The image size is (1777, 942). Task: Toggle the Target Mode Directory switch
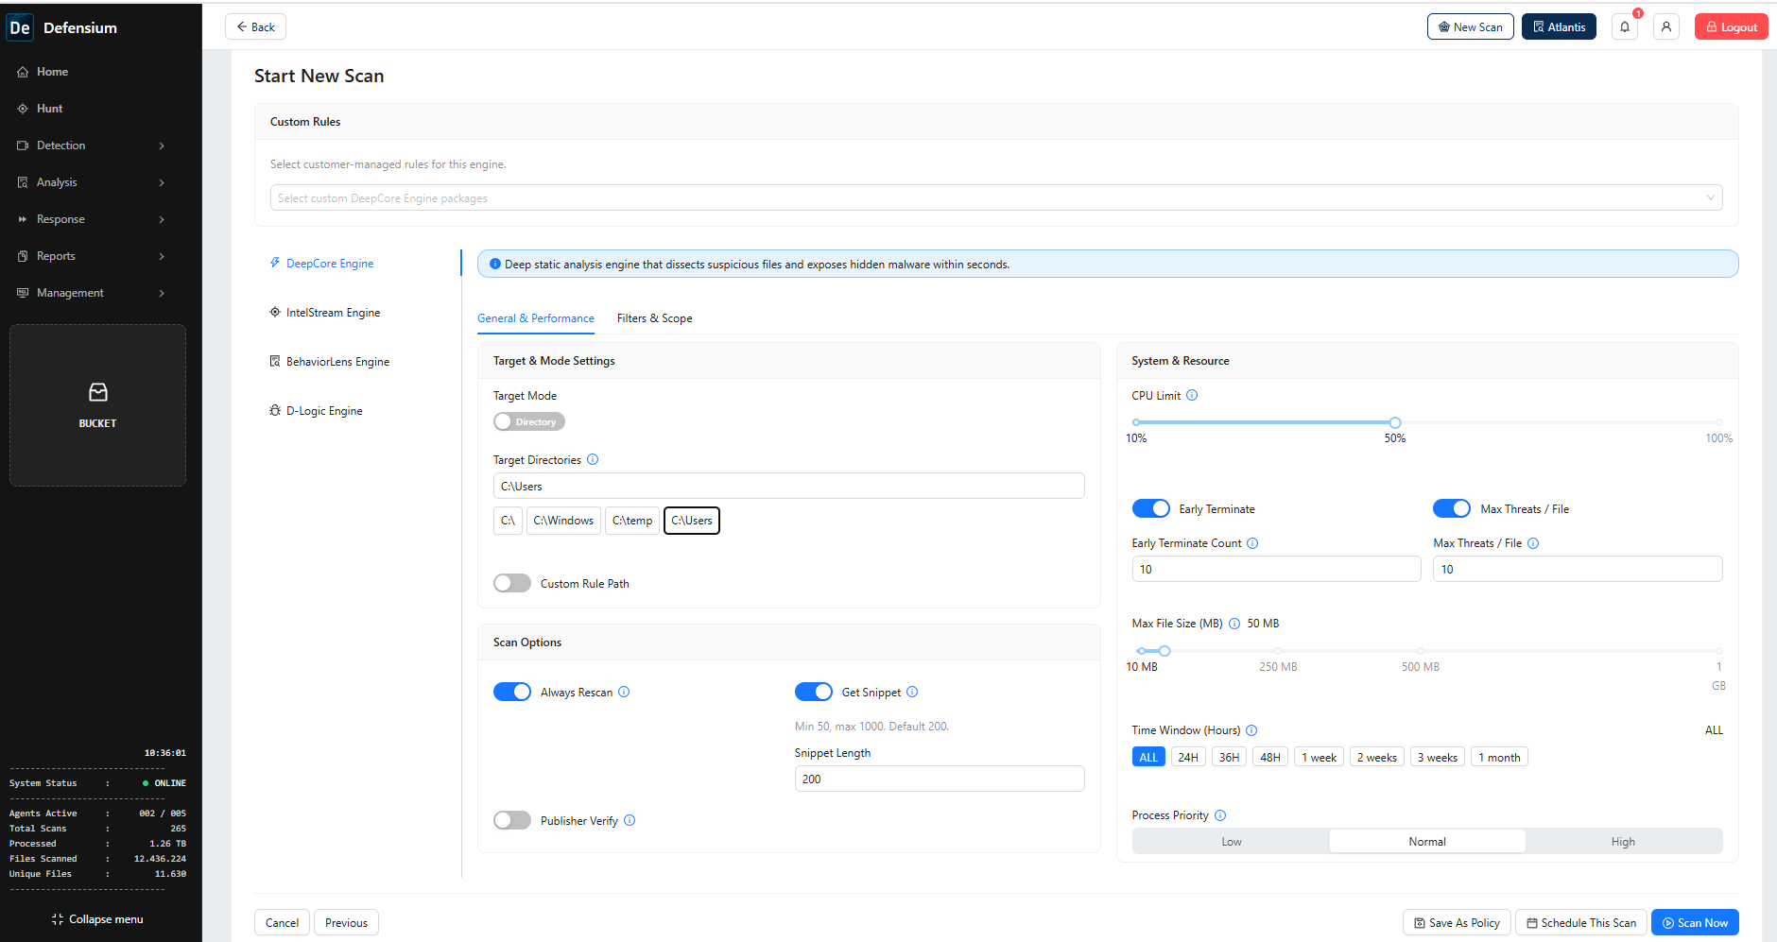click(x=529, y=421)
